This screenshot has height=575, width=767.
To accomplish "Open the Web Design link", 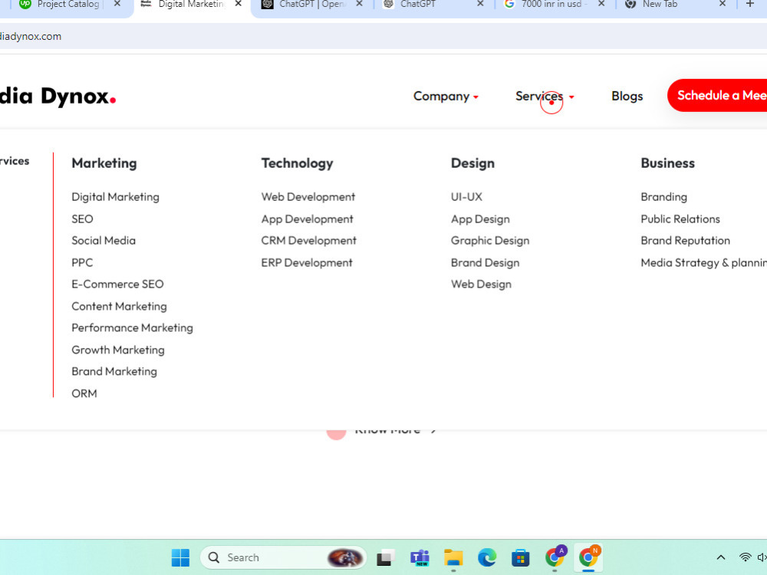I will pos(482,284).
